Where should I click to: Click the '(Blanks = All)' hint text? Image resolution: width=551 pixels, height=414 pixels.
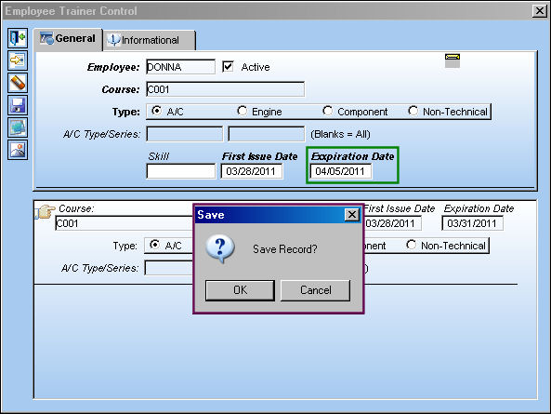pyautogui.click(x=340, y=134)
